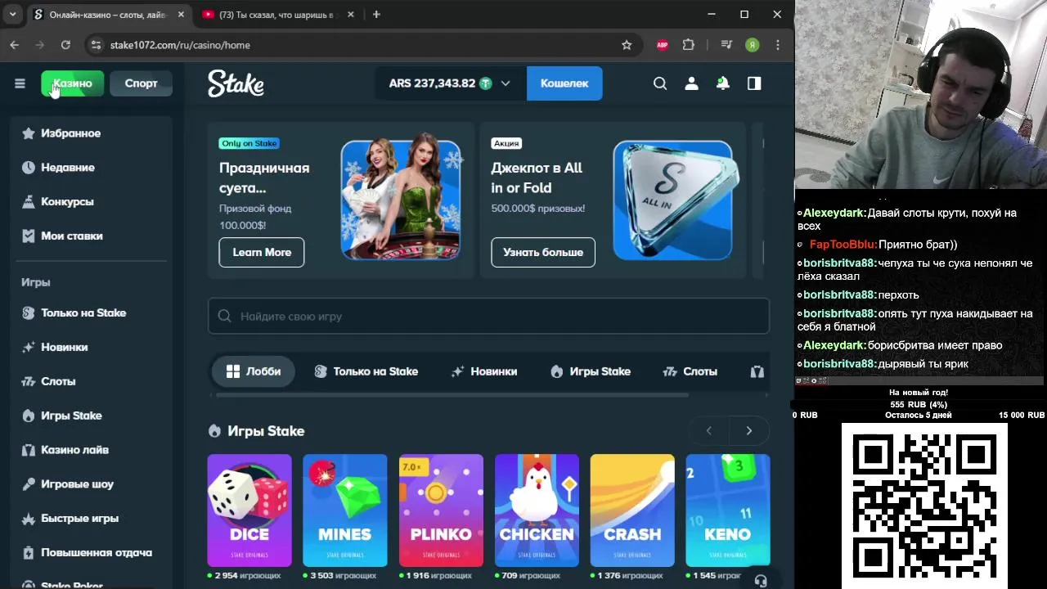1047x589 pixels.
Task: Open Игровые шоу in the sidebar
Action: [x=92, y=485]
